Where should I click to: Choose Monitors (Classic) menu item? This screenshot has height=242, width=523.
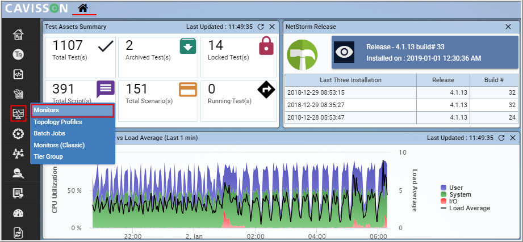point(59,145)
